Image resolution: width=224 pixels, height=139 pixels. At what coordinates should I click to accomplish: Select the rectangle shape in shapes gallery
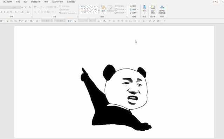point(93,6)
